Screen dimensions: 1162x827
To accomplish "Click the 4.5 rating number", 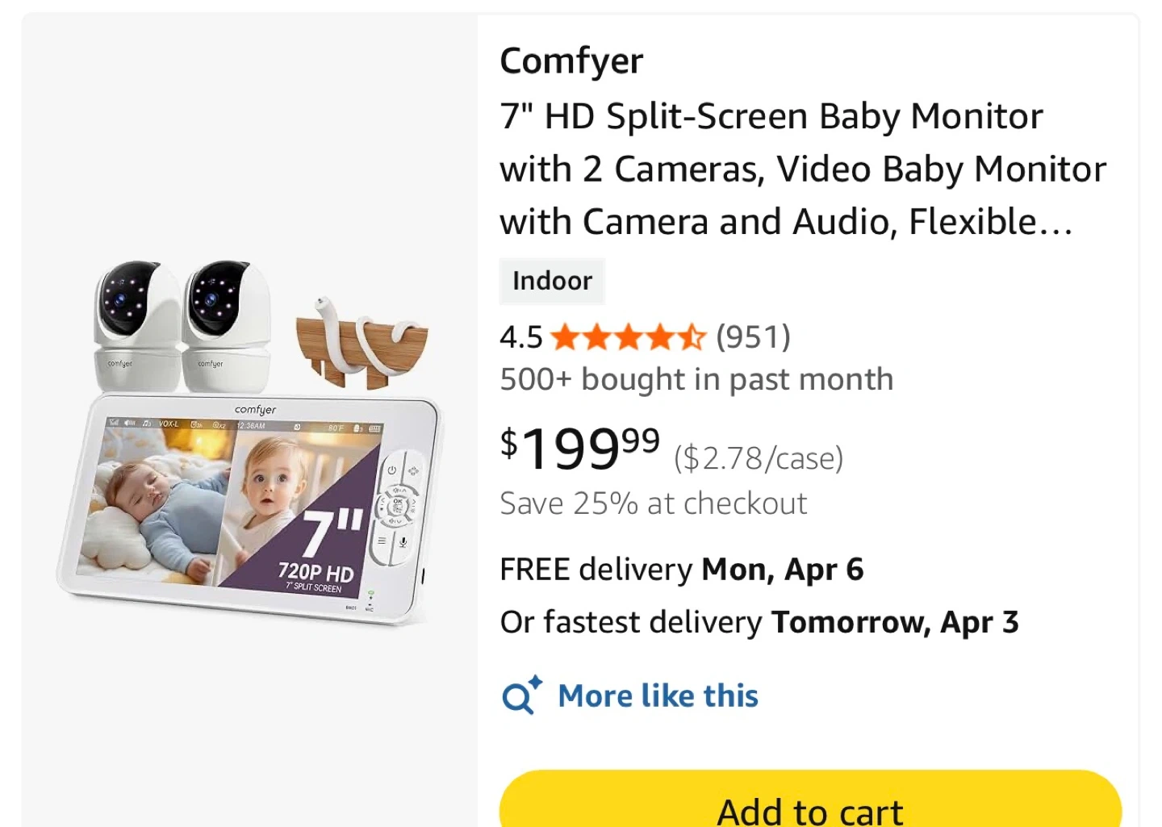I will click(520, 337).
